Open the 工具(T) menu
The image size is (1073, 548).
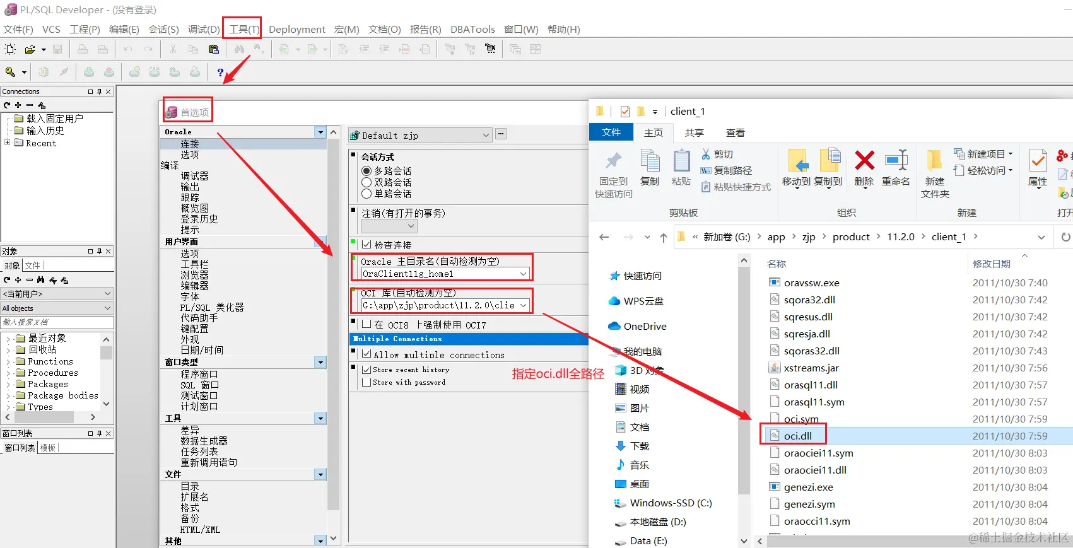[243, 29]
